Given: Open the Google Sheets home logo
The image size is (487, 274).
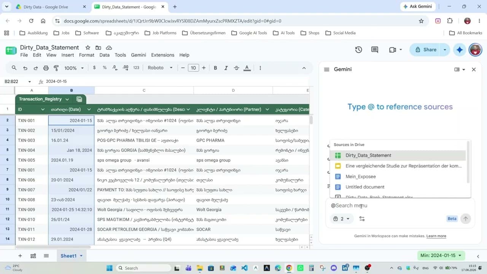Looking at the screenshot, I should [11, 50].
